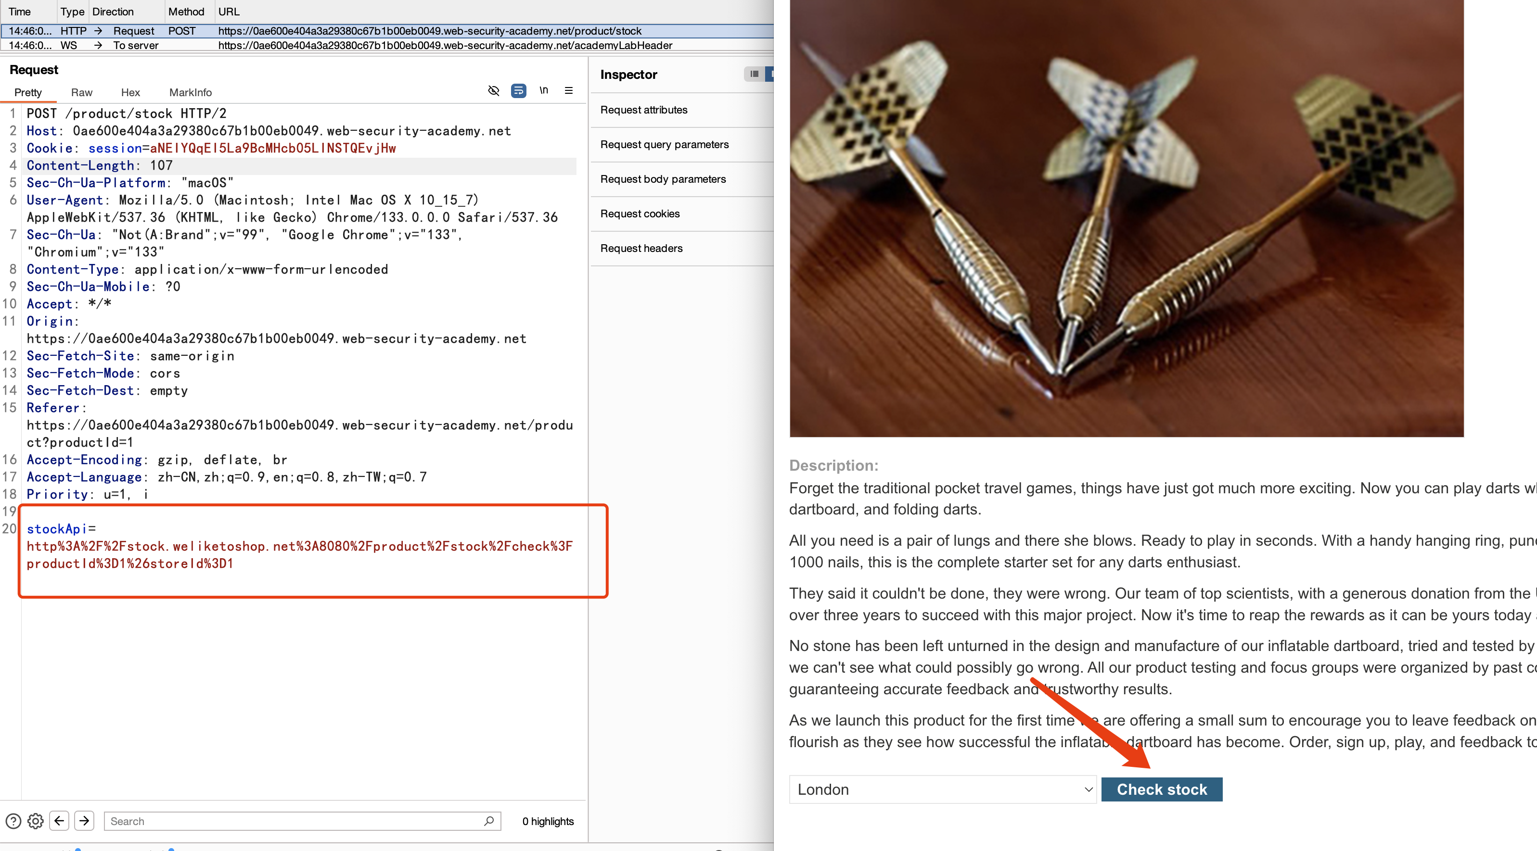Click the magnifier icon in Search field
Image resolution: width=1537 pixels, height=851 pixels.
click(488, 821)
